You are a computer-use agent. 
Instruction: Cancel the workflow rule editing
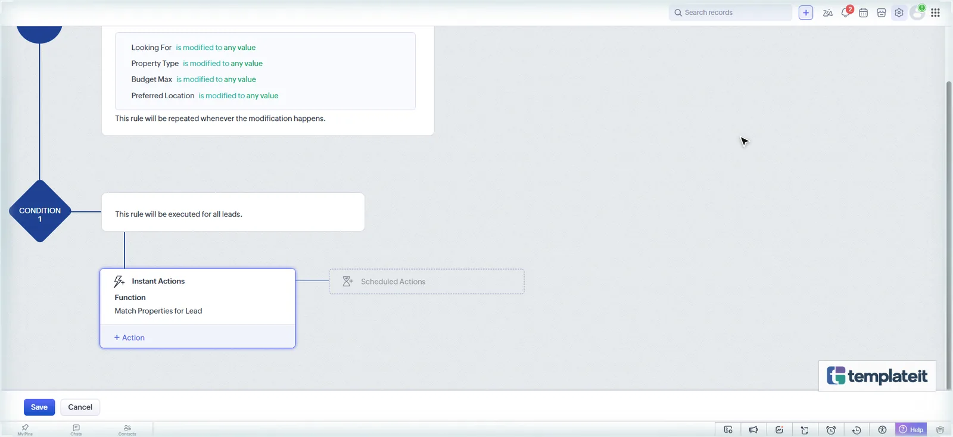tap(80, 407)
